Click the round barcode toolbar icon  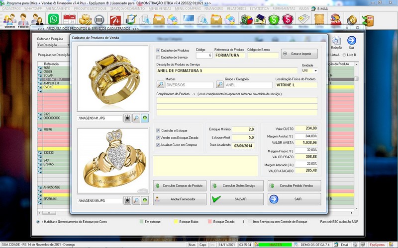[99, 20]
